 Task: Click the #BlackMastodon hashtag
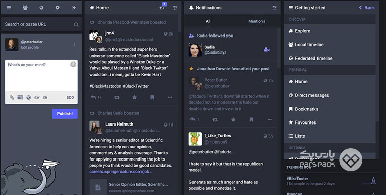pos(105,86)
